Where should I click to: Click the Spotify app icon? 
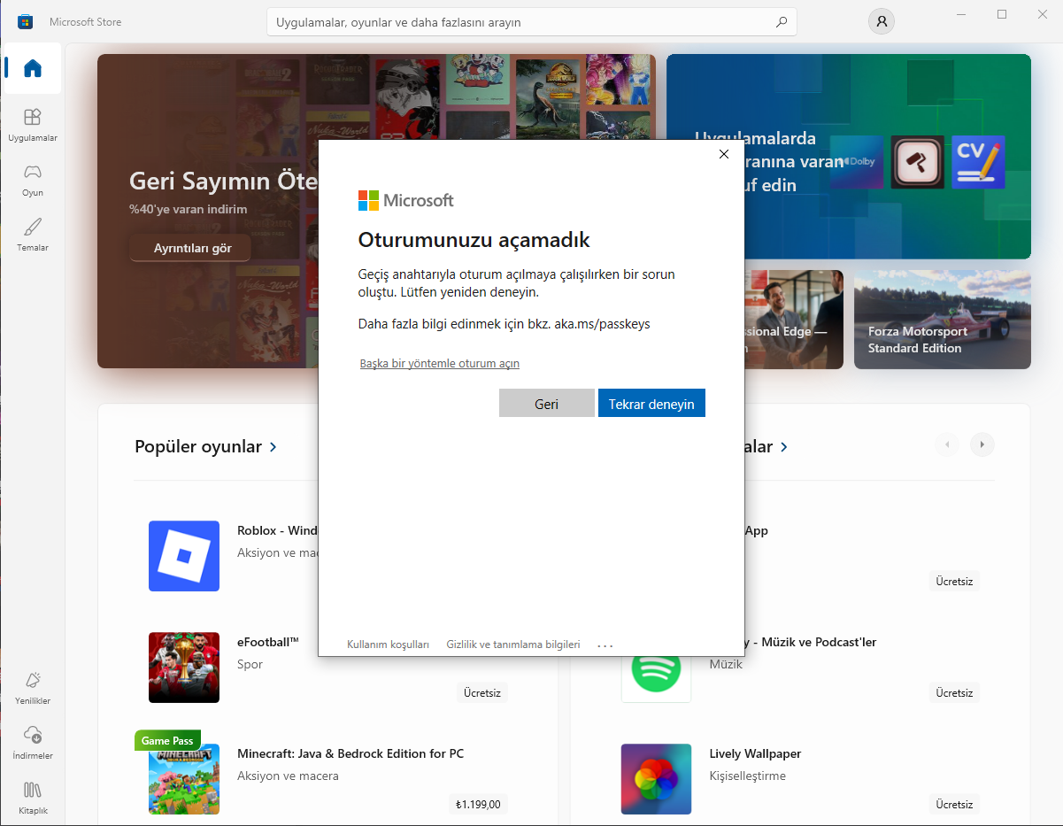(x=656, y=673)
